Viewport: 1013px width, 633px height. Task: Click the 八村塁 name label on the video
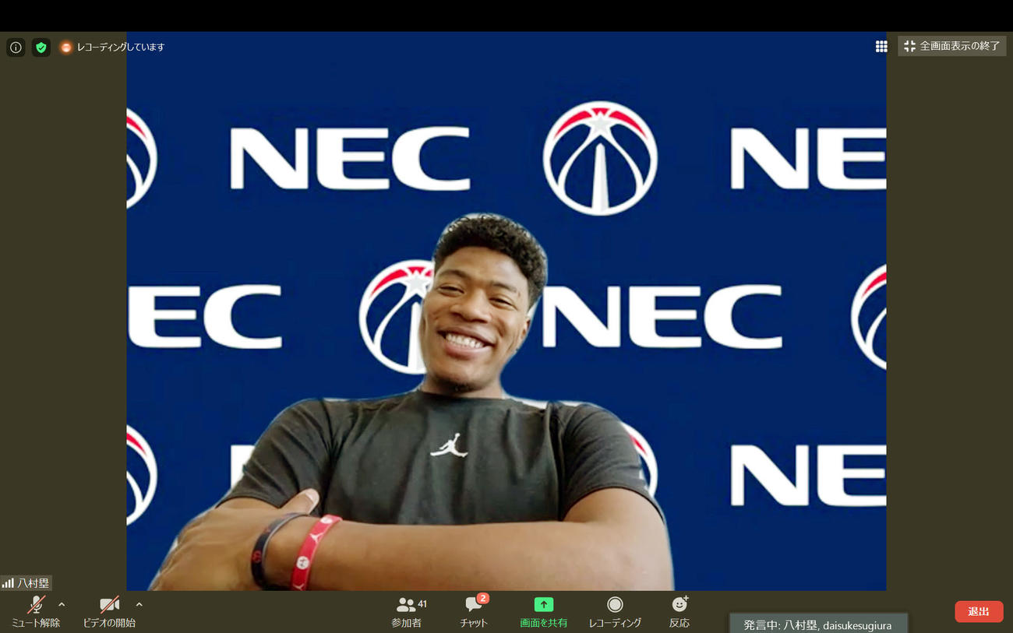(26, 583)
